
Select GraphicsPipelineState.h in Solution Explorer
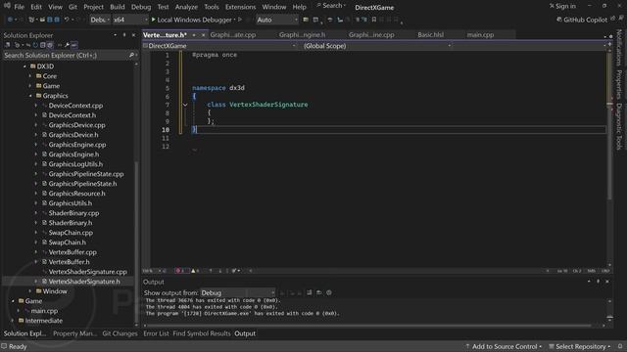(x=82, y=184)
